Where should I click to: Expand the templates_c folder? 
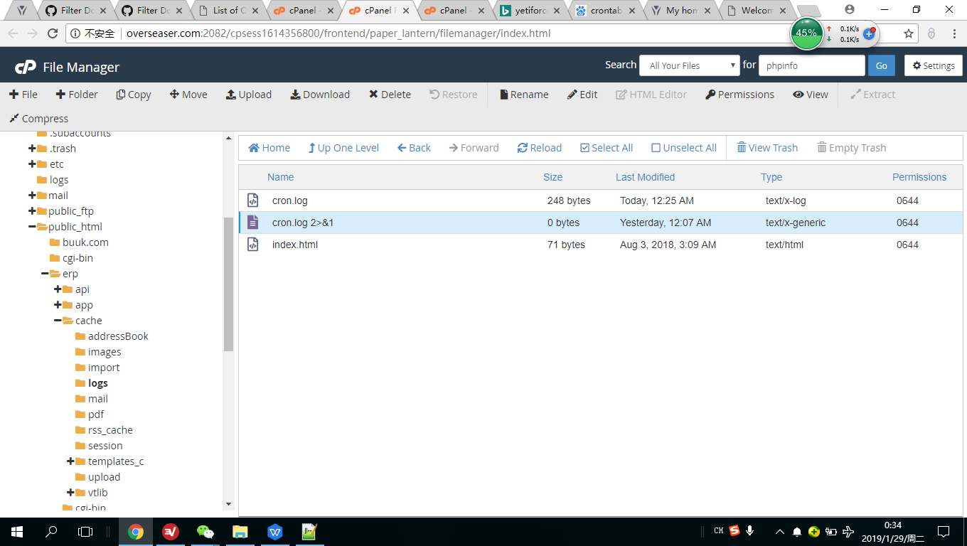click(70, 461)
